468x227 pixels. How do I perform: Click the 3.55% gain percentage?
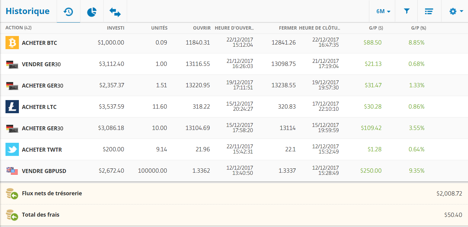click(x=417, y=128)
